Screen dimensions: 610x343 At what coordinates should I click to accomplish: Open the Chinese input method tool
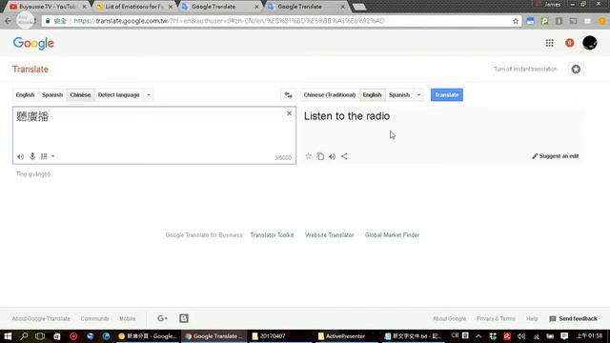[x=44, y=156]
